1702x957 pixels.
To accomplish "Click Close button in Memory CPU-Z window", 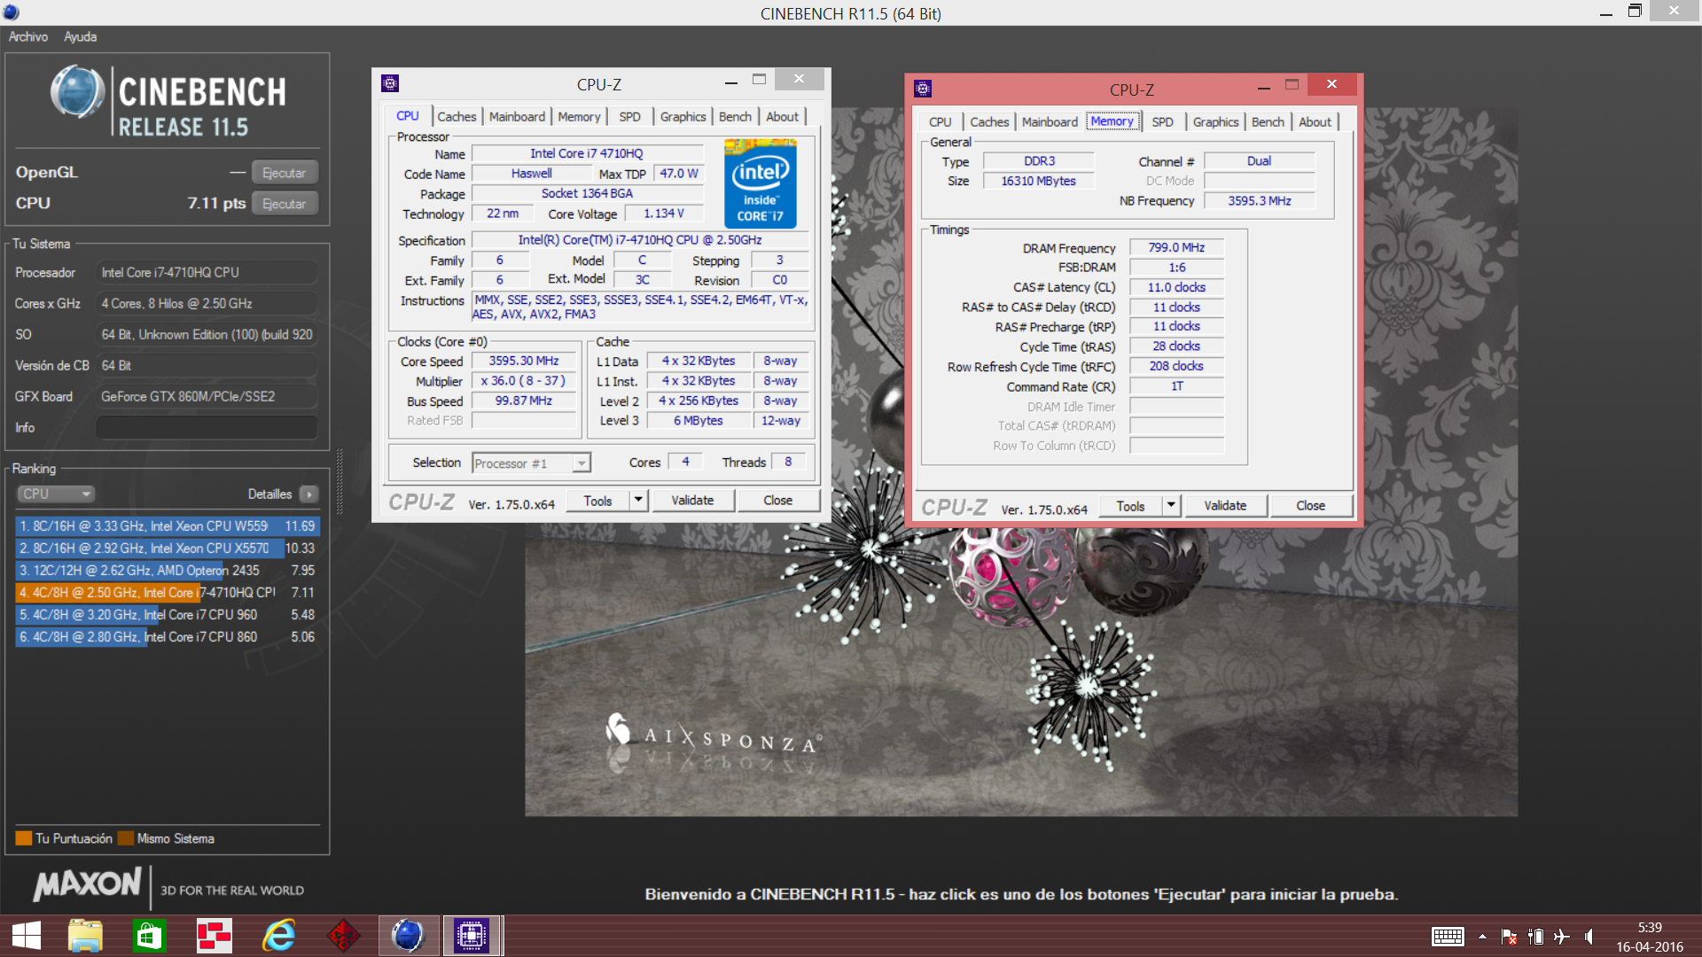I will tap(1310, 506).
